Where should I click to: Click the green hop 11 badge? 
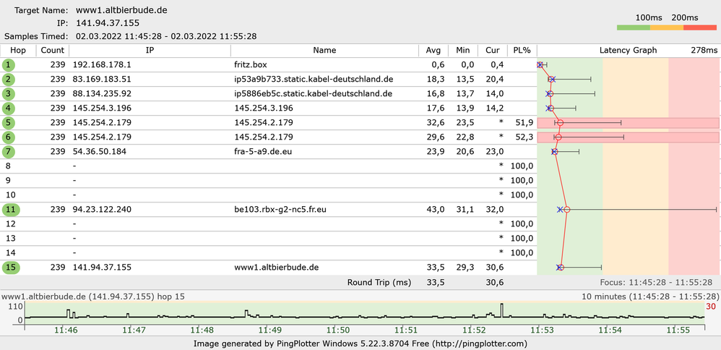(12, 210)
